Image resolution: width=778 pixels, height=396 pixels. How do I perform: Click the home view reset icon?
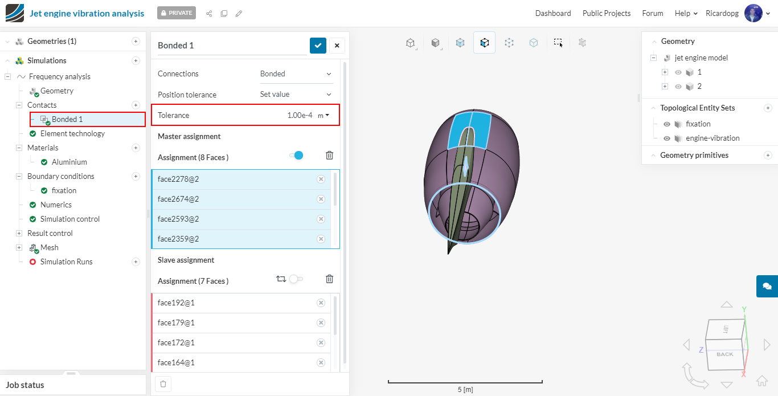click(x=762, y=381)
